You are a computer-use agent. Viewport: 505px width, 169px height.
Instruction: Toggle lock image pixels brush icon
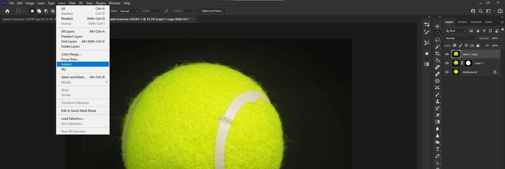click(x=460, y=45)
